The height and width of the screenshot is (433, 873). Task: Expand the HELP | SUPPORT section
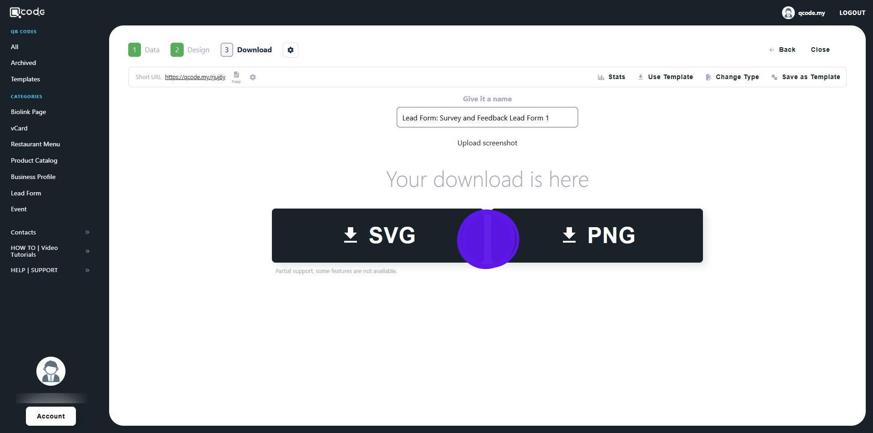pyautogui.click(x=50, y=270)
